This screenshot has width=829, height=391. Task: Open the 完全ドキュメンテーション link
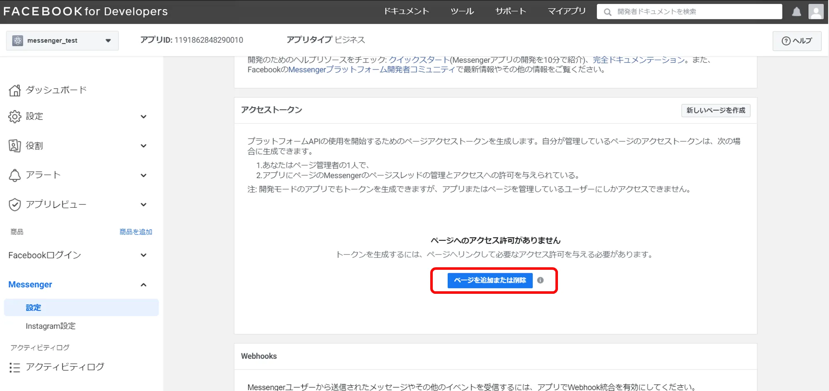tap(638, 60)
